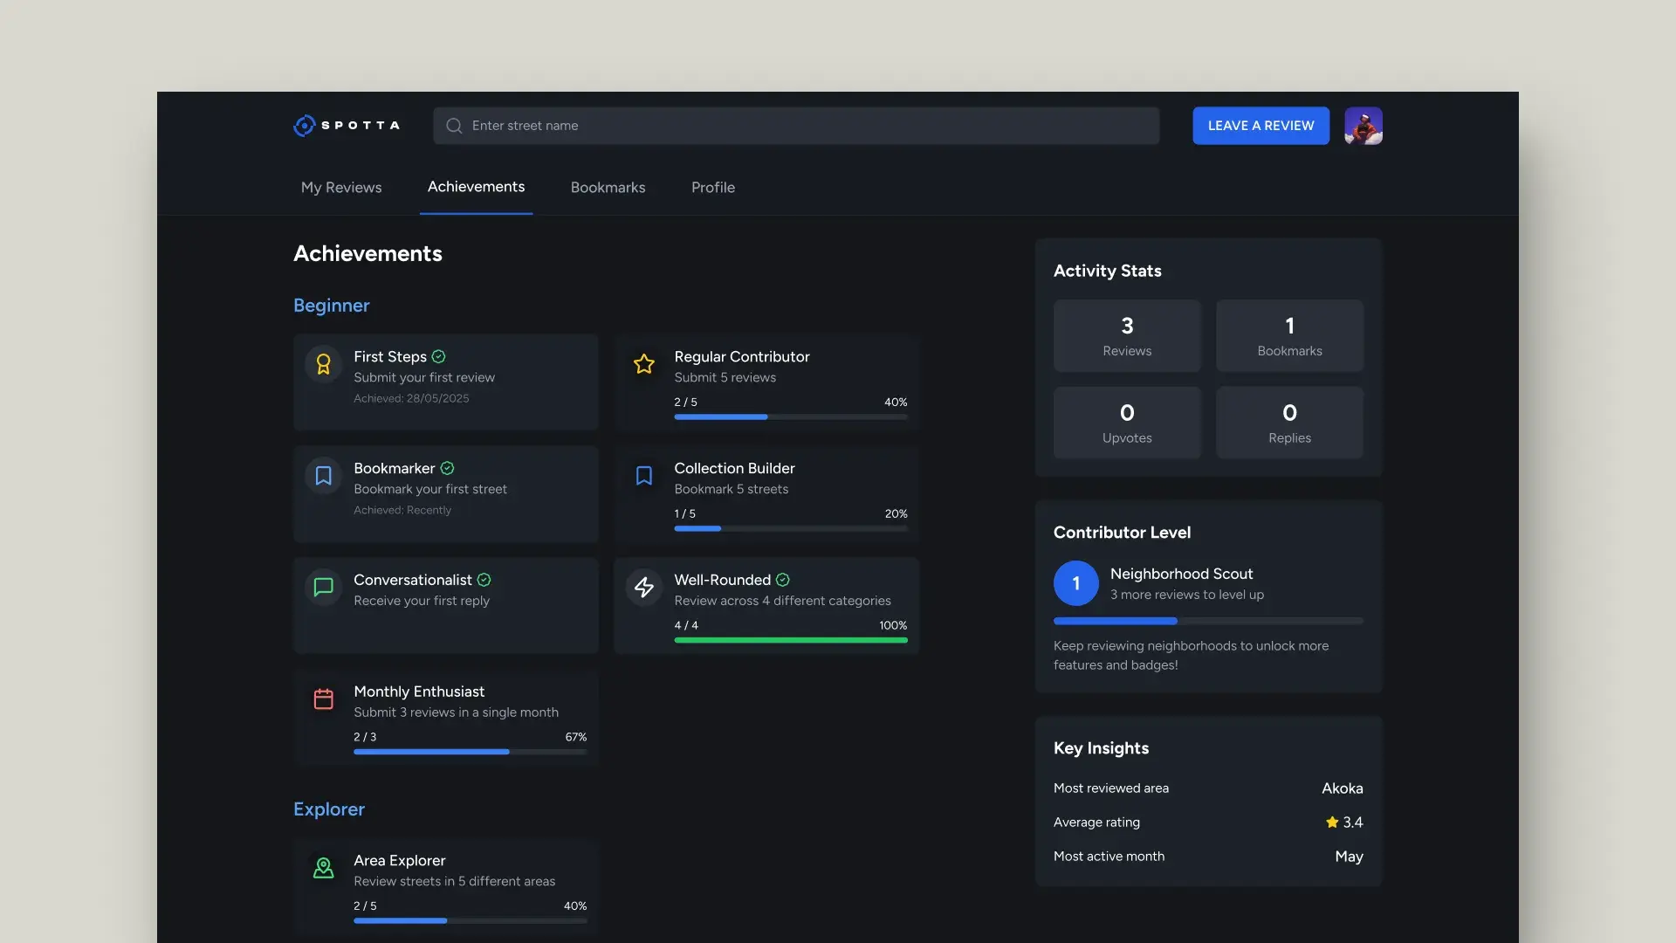Open the user avatar menu
This screenshot has width=1676, height=943.
coord(1363,126)
